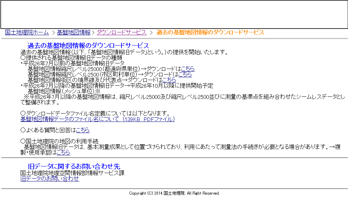Go to 基盤地図情報 breadcrumb link
The height and width of the screenshot is (202, 348).
(74, 32)
